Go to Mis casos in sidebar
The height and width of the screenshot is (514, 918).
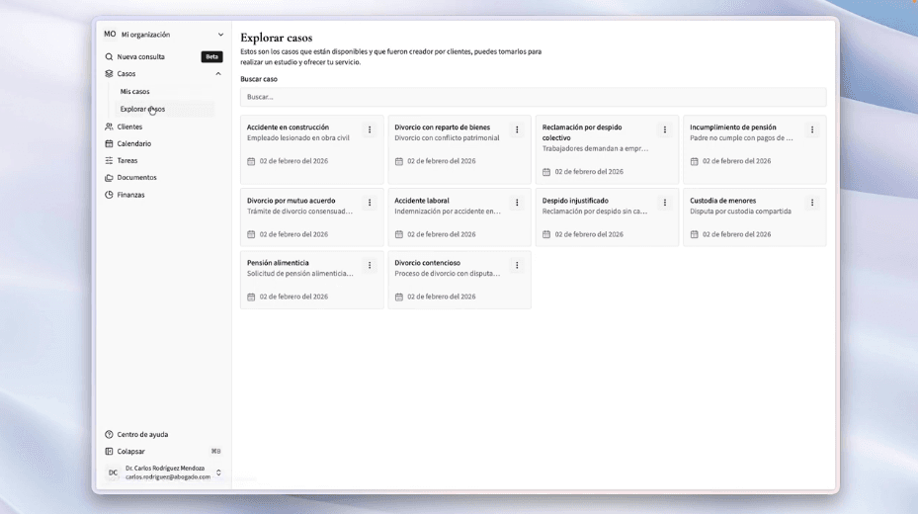pyautogui.click(x=135, y=92)
